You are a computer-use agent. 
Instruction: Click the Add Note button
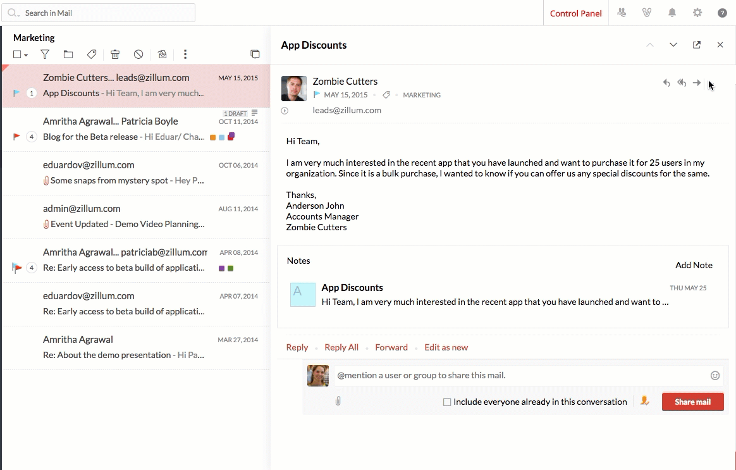tap(693, 265)
